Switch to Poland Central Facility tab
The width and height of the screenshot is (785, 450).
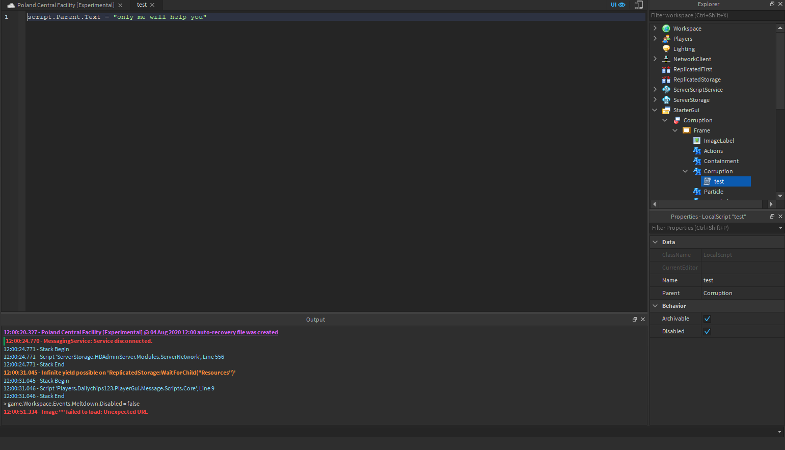coord(65,5)
